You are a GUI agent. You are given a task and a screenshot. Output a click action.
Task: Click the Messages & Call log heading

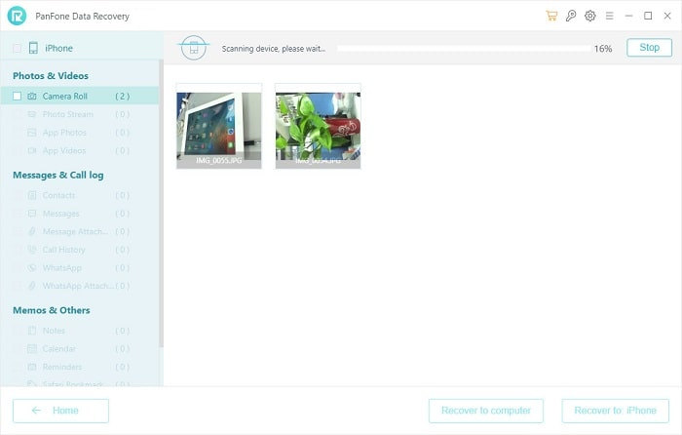(x=58, y=175)
